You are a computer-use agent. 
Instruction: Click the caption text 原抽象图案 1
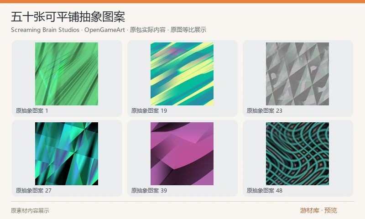pos(32,111)
